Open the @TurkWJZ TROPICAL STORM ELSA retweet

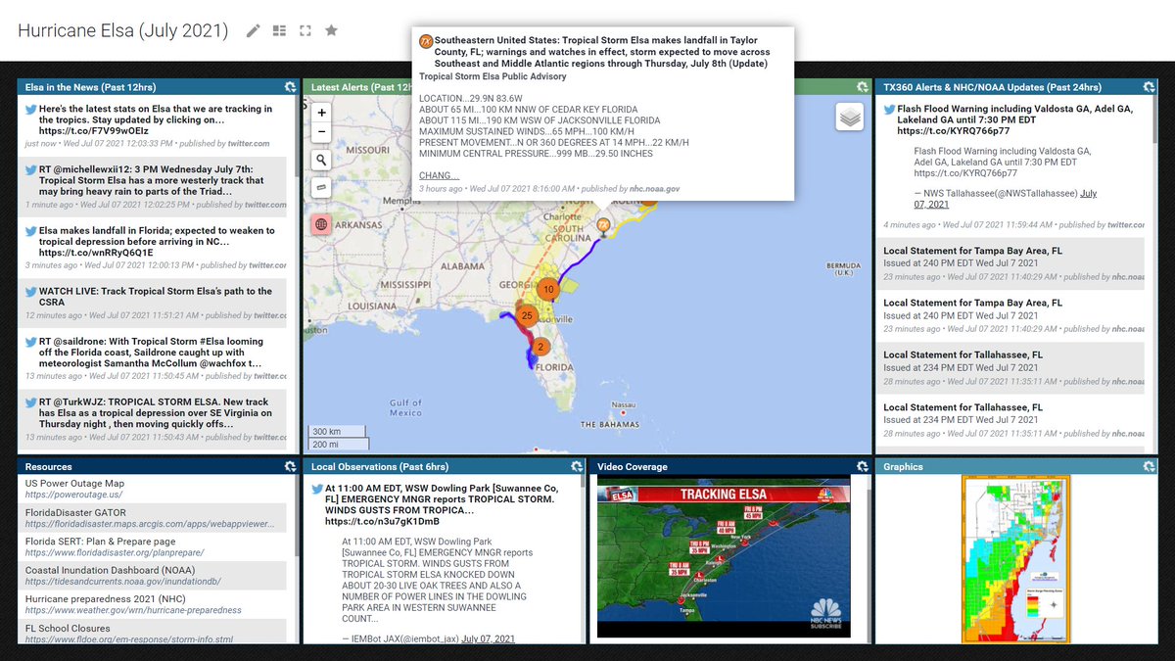pyautogui.click(x=156, y=412)
